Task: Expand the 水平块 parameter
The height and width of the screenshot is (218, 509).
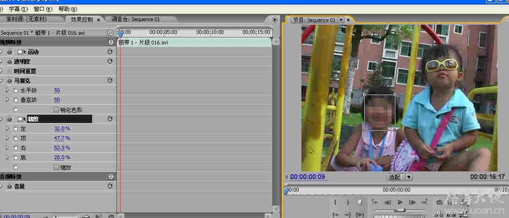Action: click(x=7, y=90)
